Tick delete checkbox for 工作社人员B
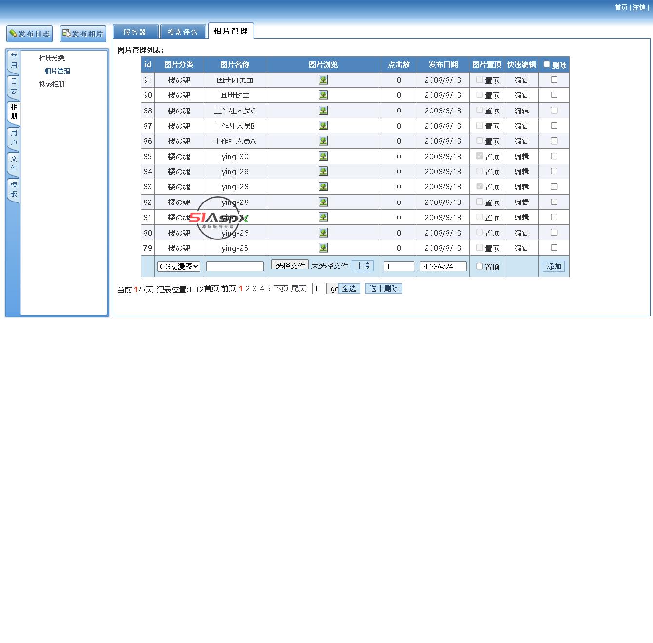653x643 pixels. [x=554, y=126]
